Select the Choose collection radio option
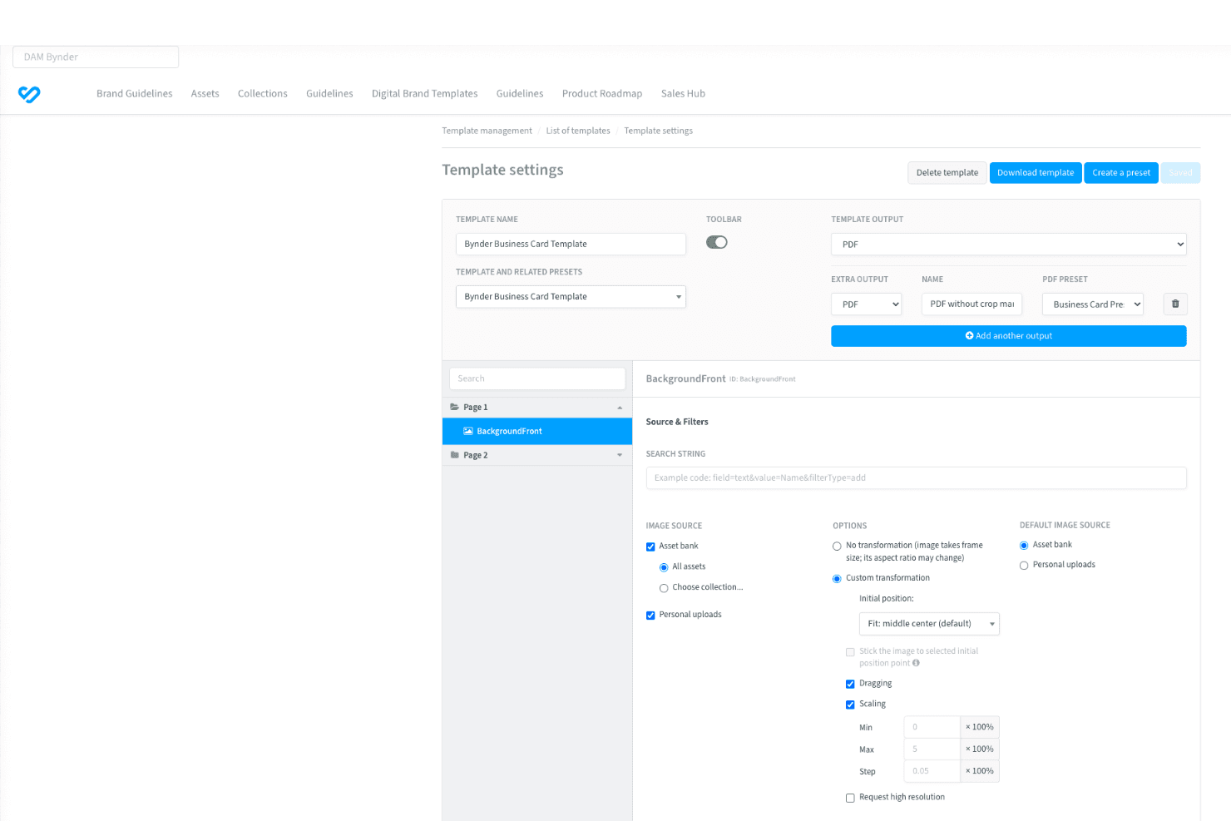Screen dimensions: 1231x821 tap(664, 588)
